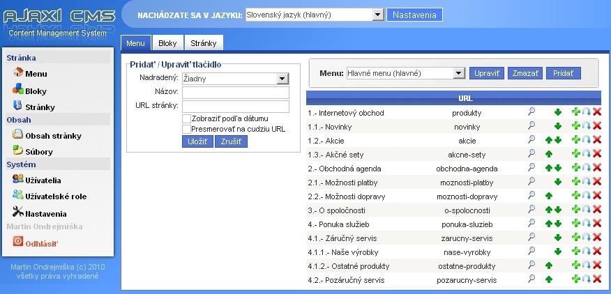Move Akcie row down with green arrow

[558, 140]
